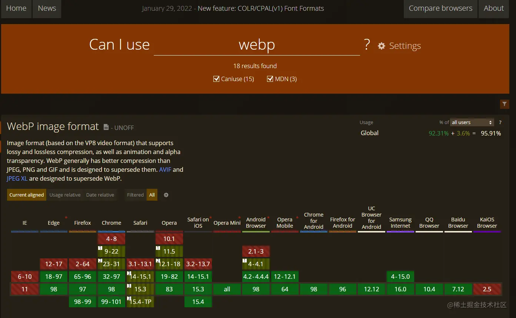
Task: Switch to Date relative view
Action: tap(100, 195)
